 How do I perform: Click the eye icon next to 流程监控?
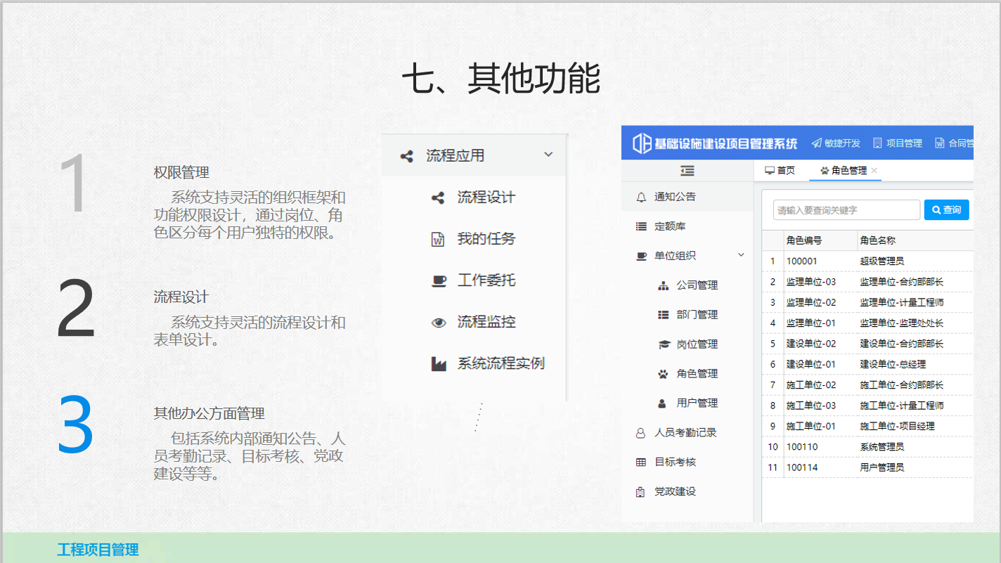click(x=439, y=323)
